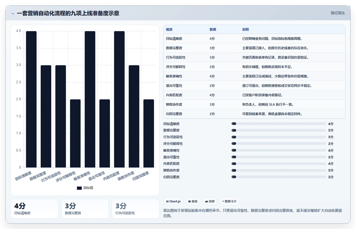
Task: Click the 销售协作度 bar in the bar chart
Action: 134,116
